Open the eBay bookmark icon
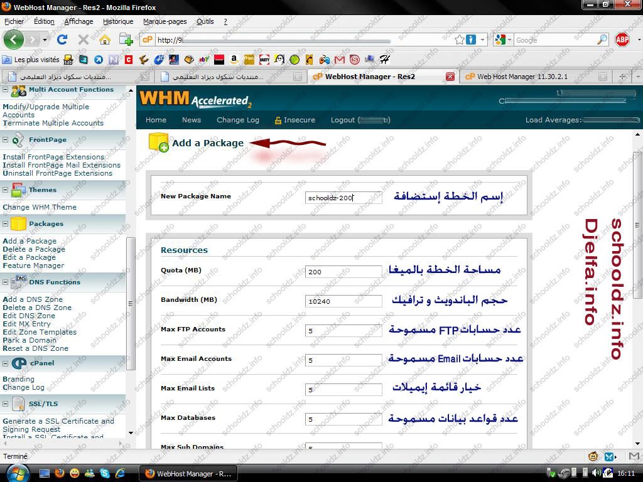 click(x=204, y=60)
